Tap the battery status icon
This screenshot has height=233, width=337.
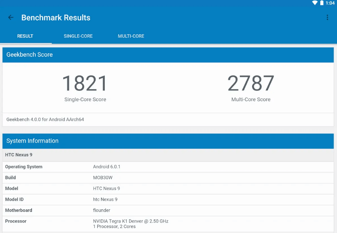[322, 3]
